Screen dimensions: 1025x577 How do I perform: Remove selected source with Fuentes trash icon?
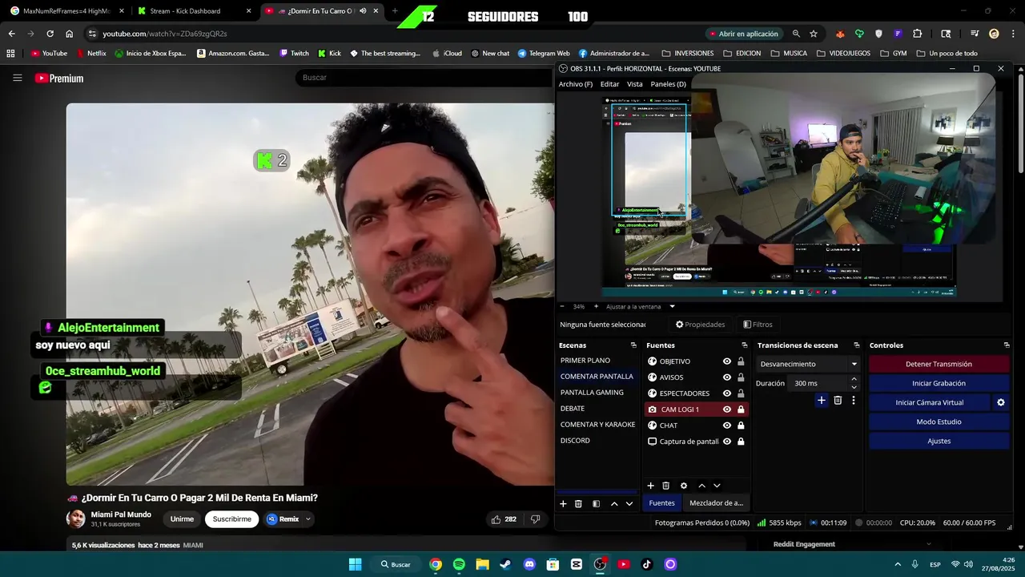point(665,486)
